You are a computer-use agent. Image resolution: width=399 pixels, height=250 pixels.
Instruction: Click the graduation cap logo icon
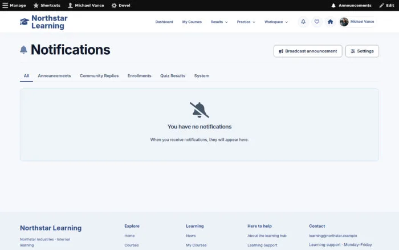point(25,22)
